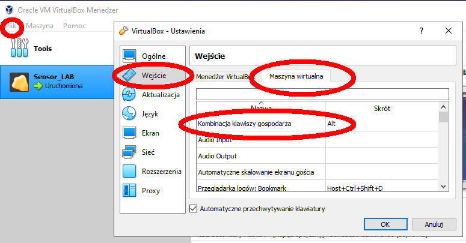The width and height of the screenshot is (466, 243).
Task: Click the Język globe icon
Action: (x=129, y=113)
